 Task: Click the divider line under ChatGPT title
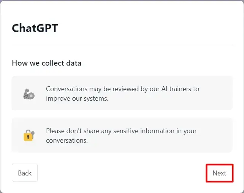coord(122,45)
